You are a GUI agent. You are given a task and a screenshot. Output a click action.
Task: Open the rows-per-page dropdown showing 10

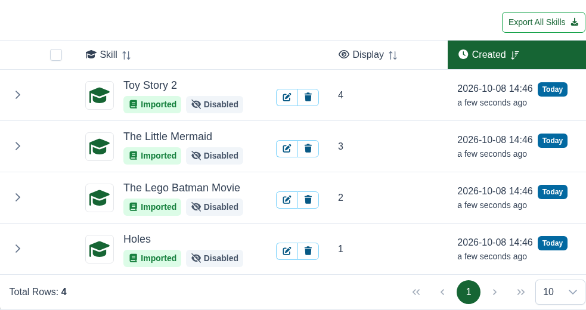tap(560, 292)
